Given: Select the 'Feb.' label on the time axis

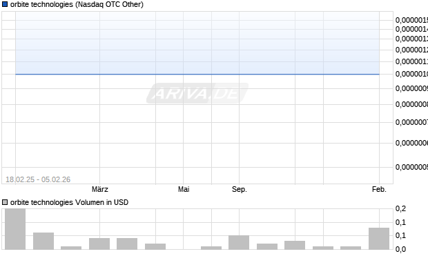Looking at the screenshot, I should tap(379, 189).
